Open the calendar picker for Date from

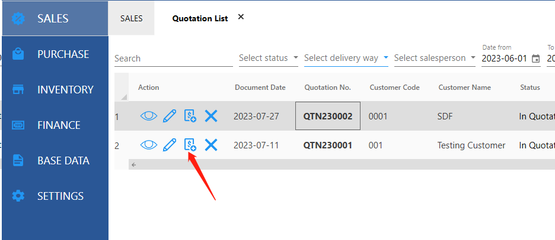(536, 59)
